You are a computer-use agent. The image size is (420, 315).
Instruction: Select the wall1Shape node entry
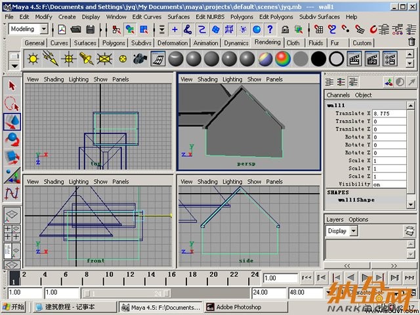coord(356,199)
